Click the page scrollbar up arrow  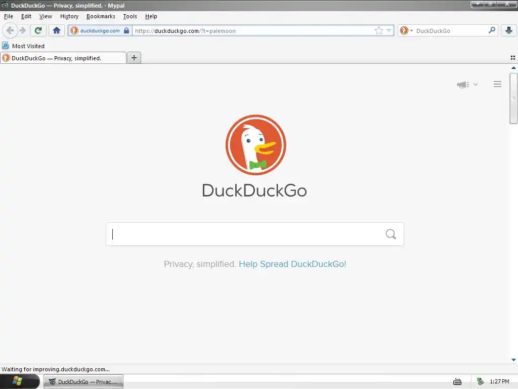pyautogui.click(x=513, y=68)
